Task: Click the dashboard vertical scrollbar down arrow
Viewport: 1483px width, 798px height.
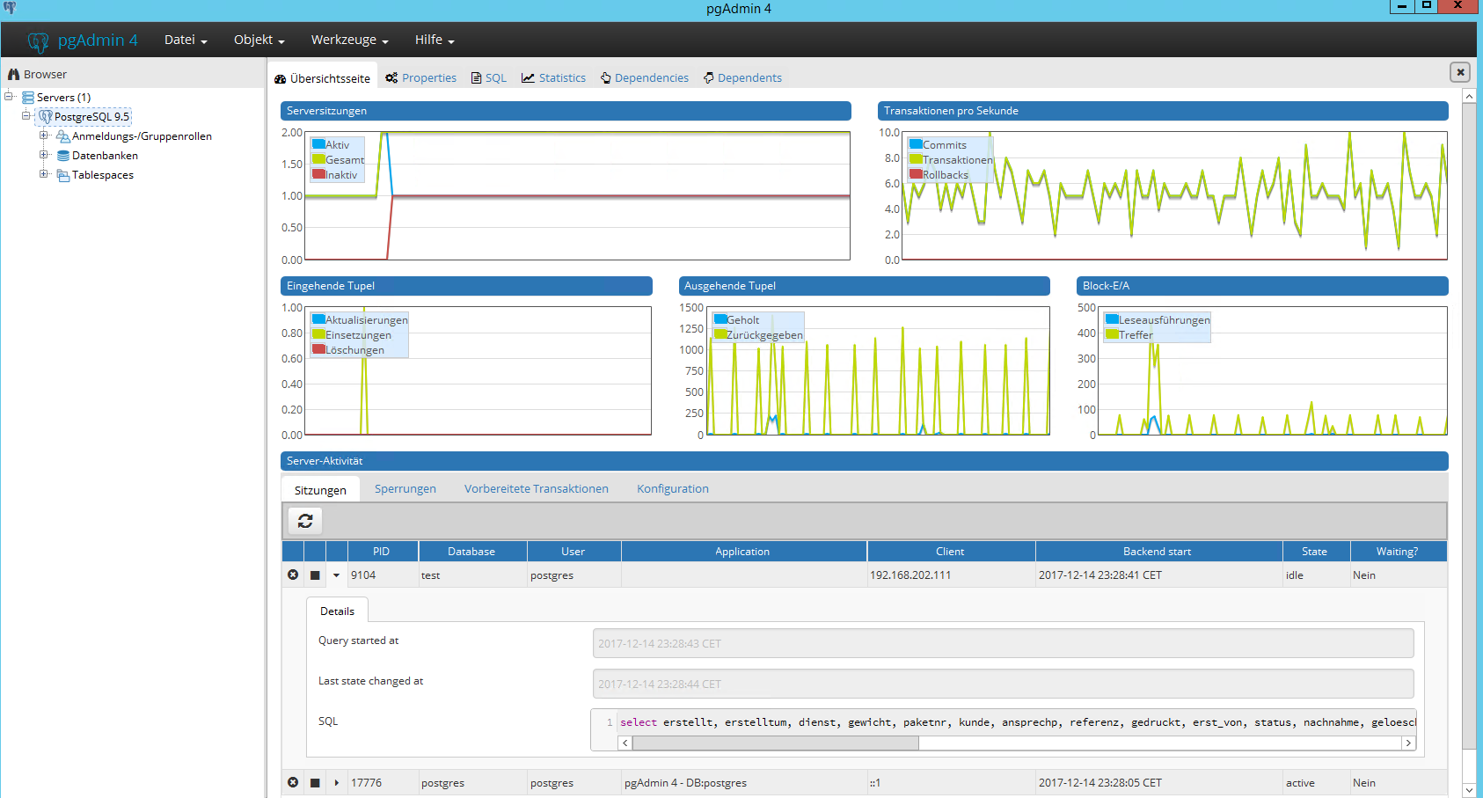Action: pos(1469,790)
